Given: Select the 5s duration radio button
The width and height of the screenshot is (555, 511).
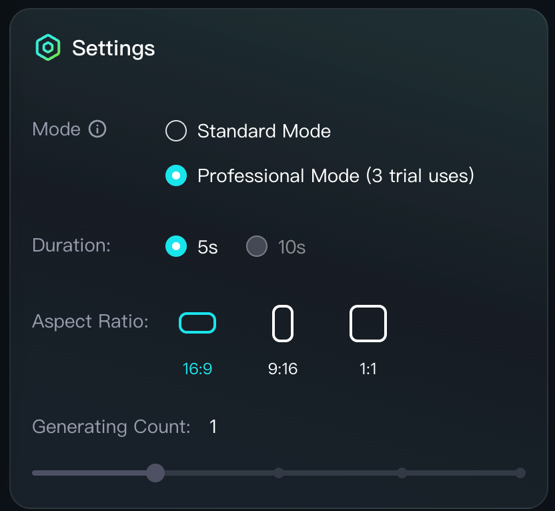Looking at the screenshot, I should (x=176, y=246).
